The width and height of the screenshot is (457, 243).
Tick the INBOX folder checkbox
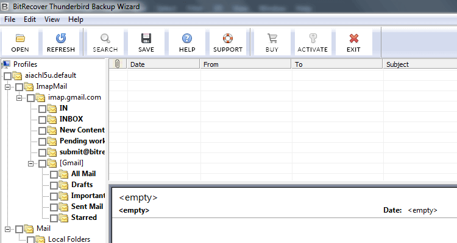coord(42,120)
